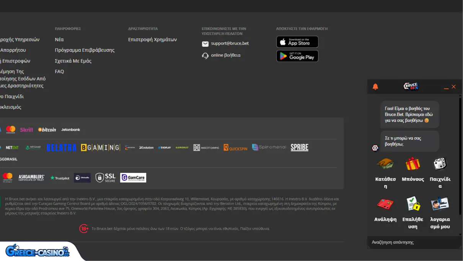Image resolution: width=463 pixels, height=261 pixels.
Task: Open the Νέα news link
Action: (x=59, y=39)
